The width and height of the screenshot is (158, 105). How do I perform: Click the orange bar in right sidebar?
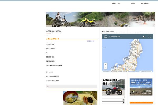tap(141, 103)
